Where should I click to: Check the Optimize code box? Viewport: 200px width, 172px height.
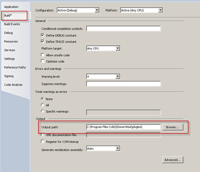(x=43, y=61)
